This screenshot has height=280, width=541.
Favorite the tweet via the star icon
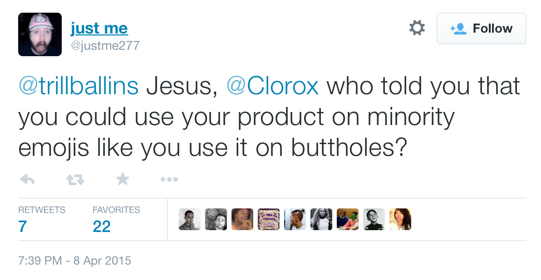(x=122, y=179)
